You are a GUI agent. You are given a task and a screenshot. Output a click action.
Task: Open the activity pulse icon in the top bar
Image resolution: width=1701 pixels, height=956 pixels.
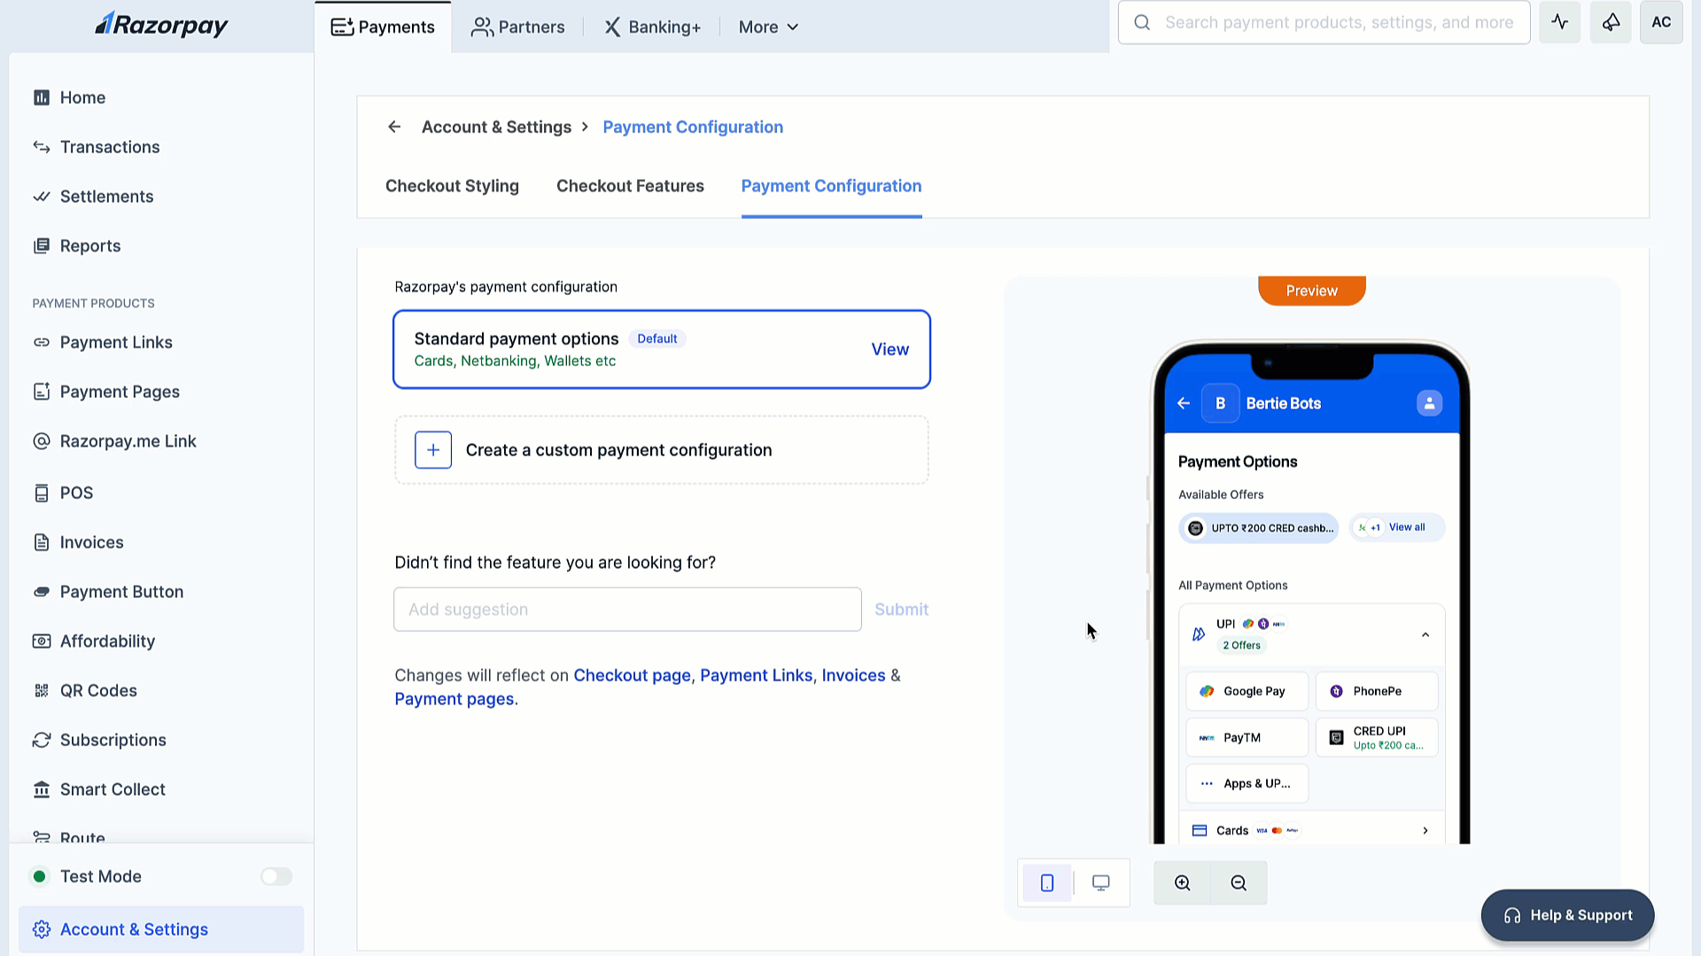coord(1559,22)
